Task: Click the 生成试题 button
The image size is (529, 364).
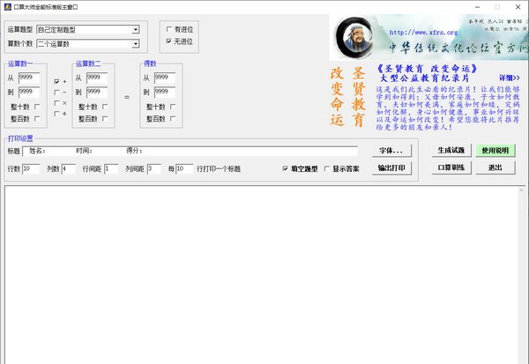Action: [x=451, y=151]
